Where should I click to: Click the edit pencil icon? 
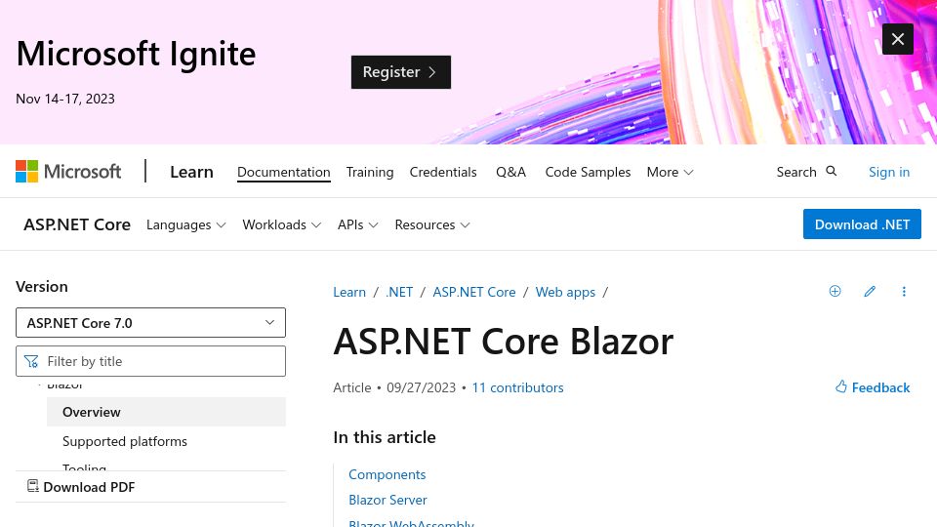870,291
